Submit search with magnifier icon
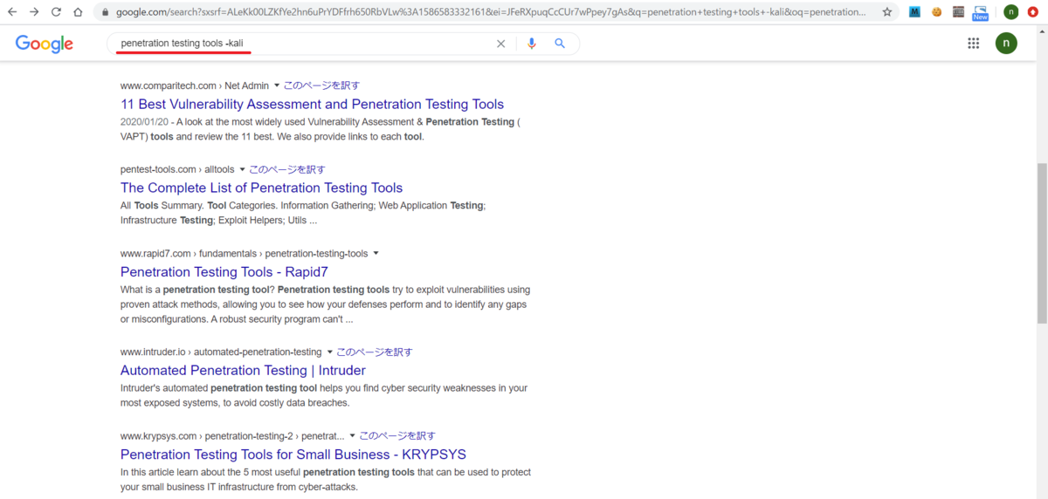 (561, 44)
